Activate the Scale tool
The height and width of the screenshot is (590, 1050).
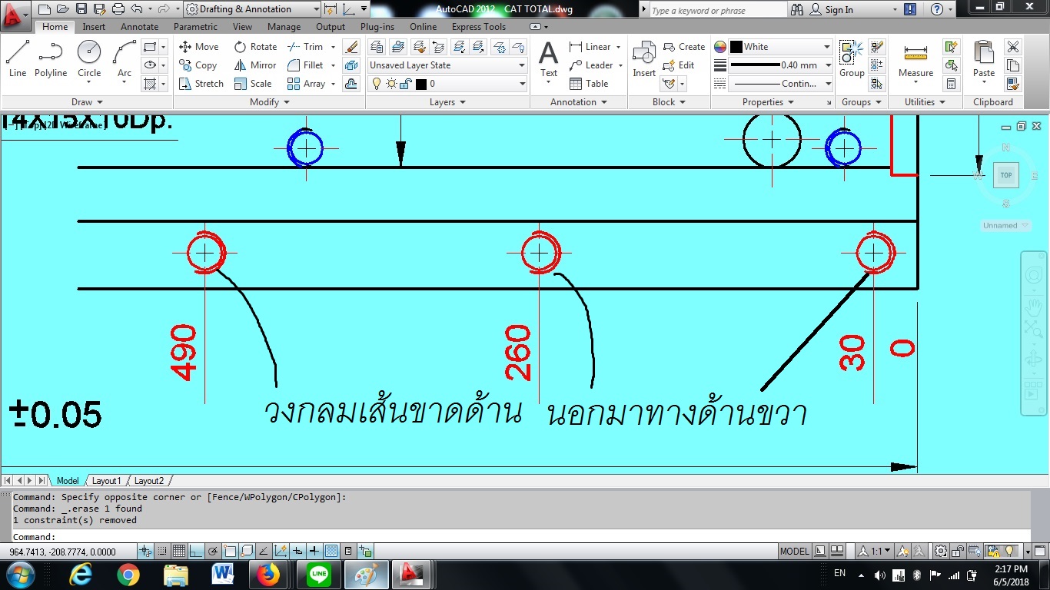pos(253,84)
